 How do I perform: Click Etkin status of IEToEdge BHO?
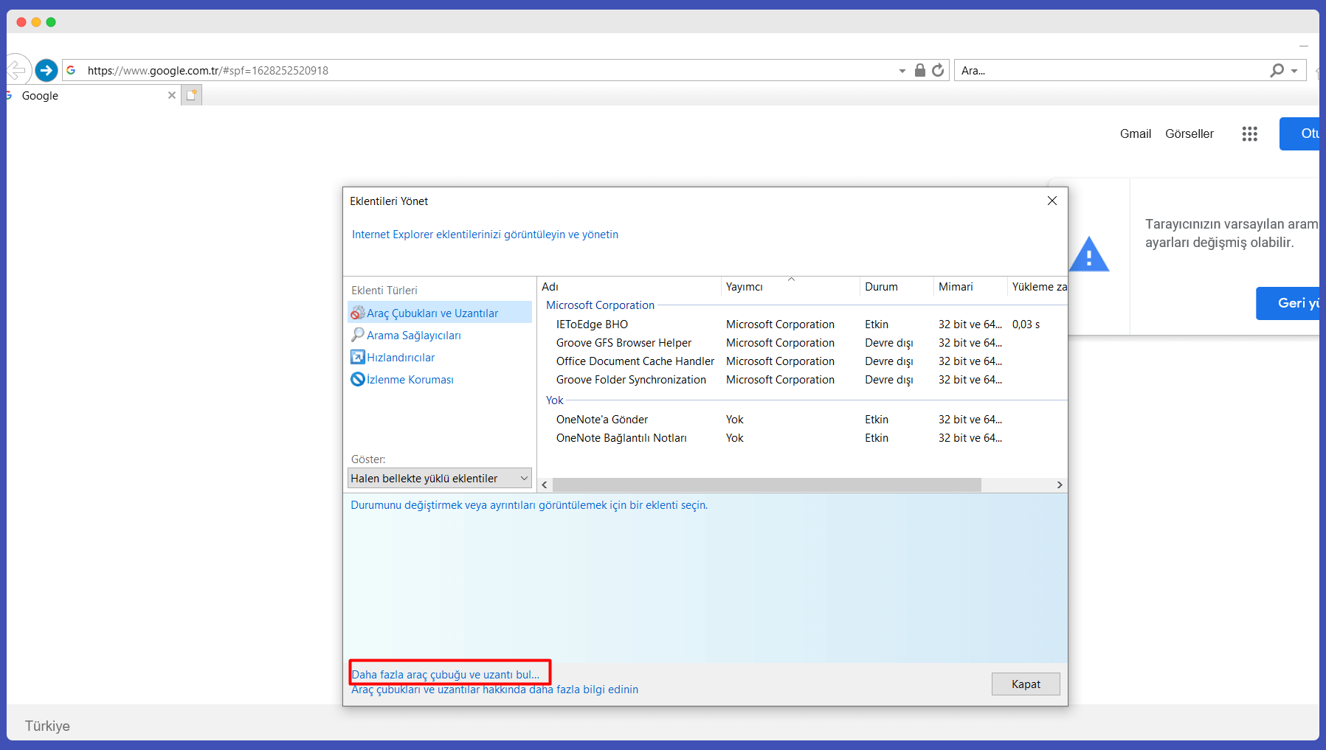(x=877, y=324)
